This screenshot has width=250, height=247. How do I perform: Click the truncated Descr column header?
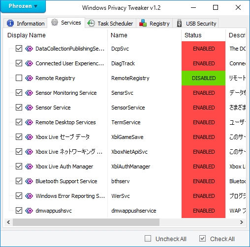(236, 35)
